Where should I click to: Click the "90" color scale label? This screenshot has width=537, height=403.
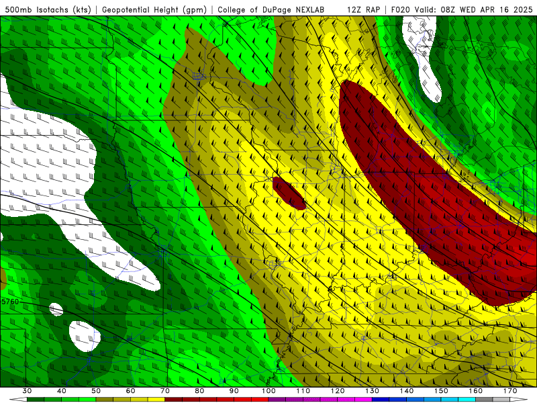coord(234,391)
